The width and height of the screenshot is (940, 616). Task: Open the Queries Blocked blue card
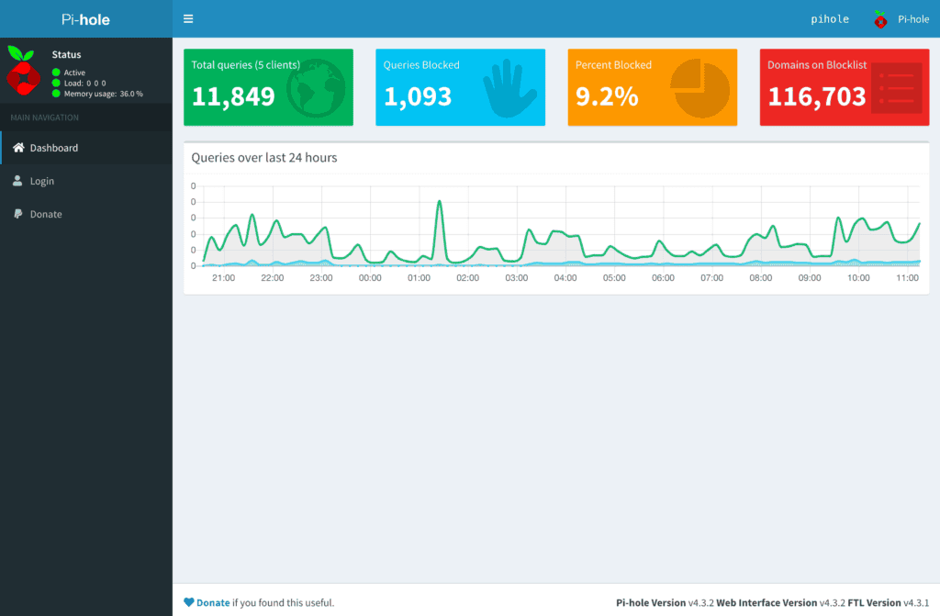(461, 87)
